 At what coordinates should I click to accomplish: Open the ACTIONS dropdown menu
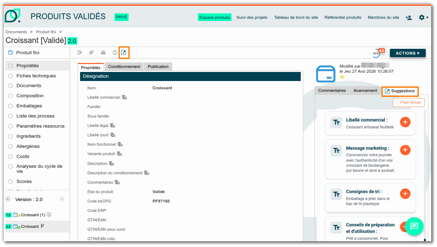(x=408, y=53)
